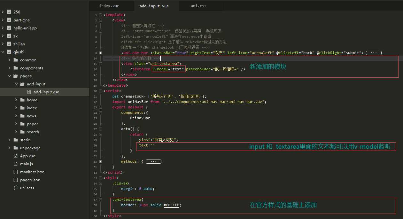This screenshot has height=219, width=403.
Task: Click the zhijian project icon
Action: click(9, 44)
